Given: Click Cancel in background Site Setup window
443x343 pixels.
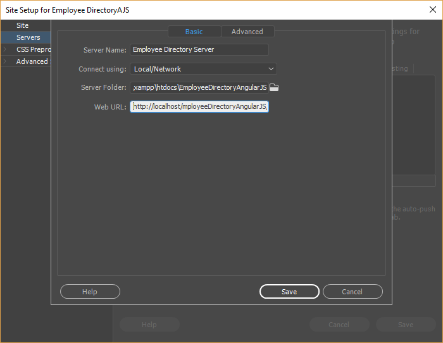Looking at the screenshot, I should [x=339, y=325].
